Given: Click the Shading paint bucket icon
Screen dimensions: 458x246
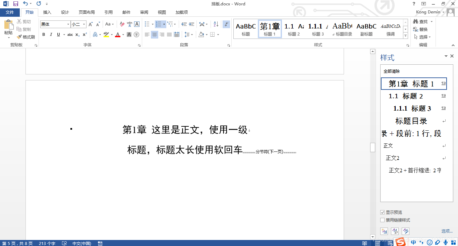Looking at the screenshot, I should [201, 35].
